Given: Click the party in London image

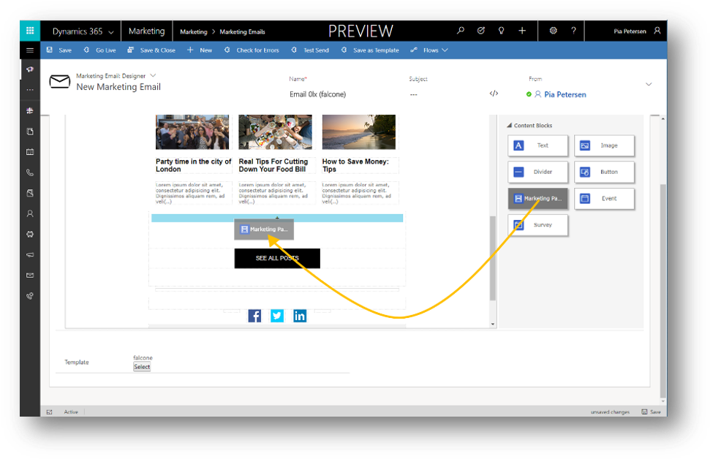Looking at the screenshot, I should point(192,132).
